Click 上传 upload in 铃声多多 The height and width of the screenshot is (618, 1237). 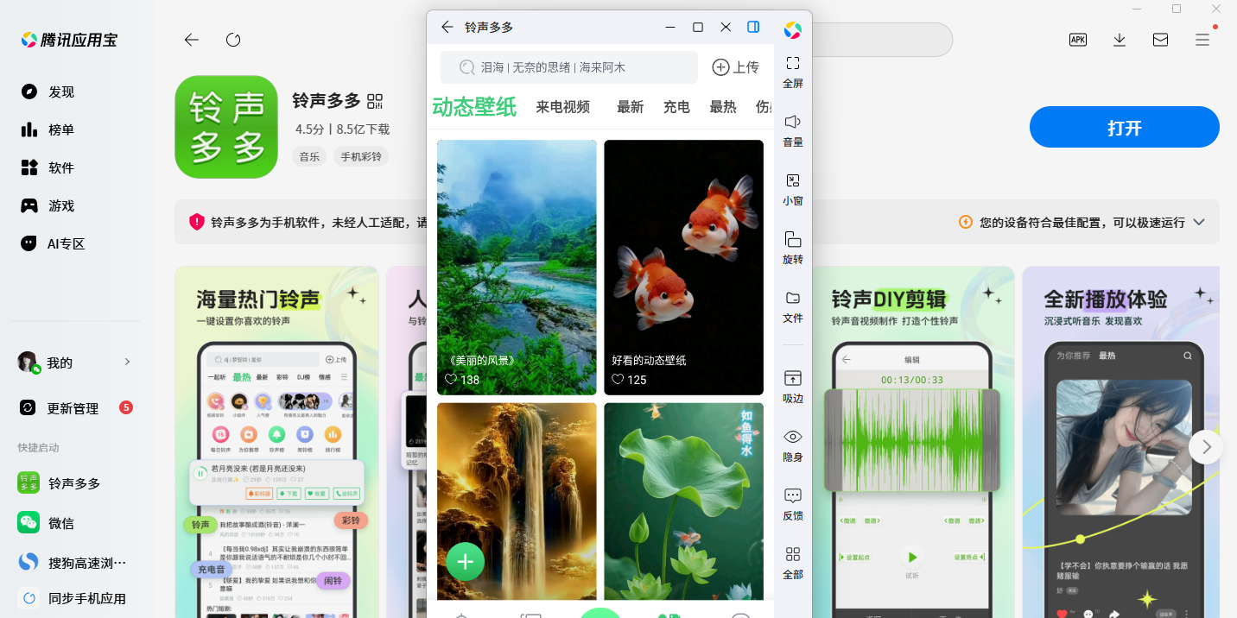tap(735, 67)
